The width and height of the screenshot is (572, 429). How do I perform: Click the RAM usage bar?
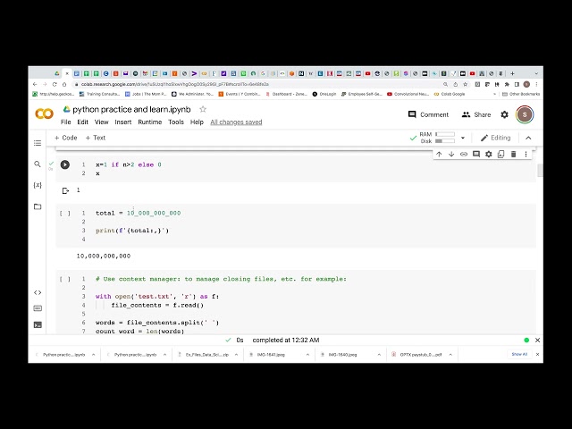coord(445,134)
